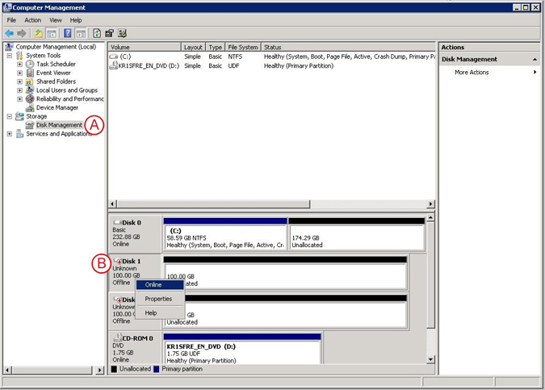This screenshot has height=390, width=545.
Task: Expand the Task Scheduler node
Action: tap(19, 64)
